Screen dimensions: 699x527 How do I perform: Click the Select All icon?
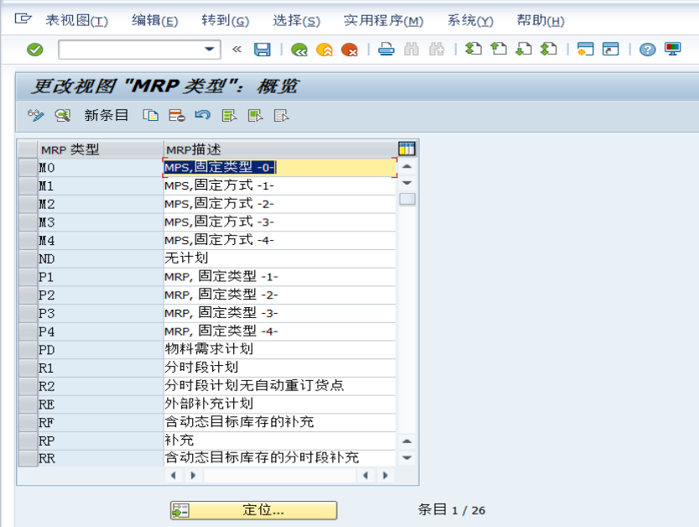point(229,116)
